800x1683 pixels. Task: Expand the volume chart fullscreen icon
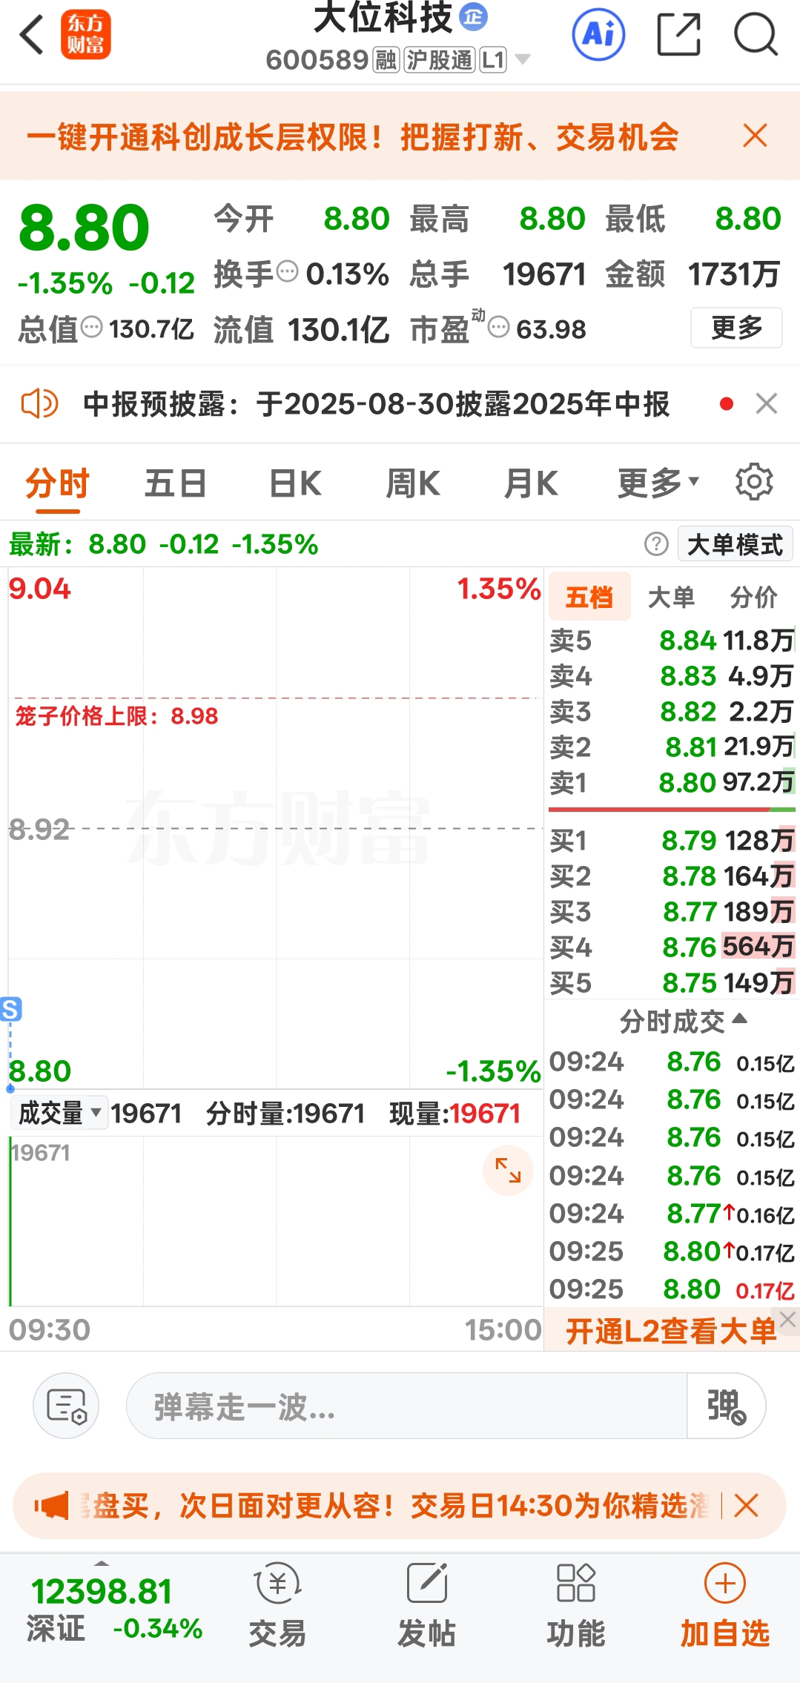508,1170
